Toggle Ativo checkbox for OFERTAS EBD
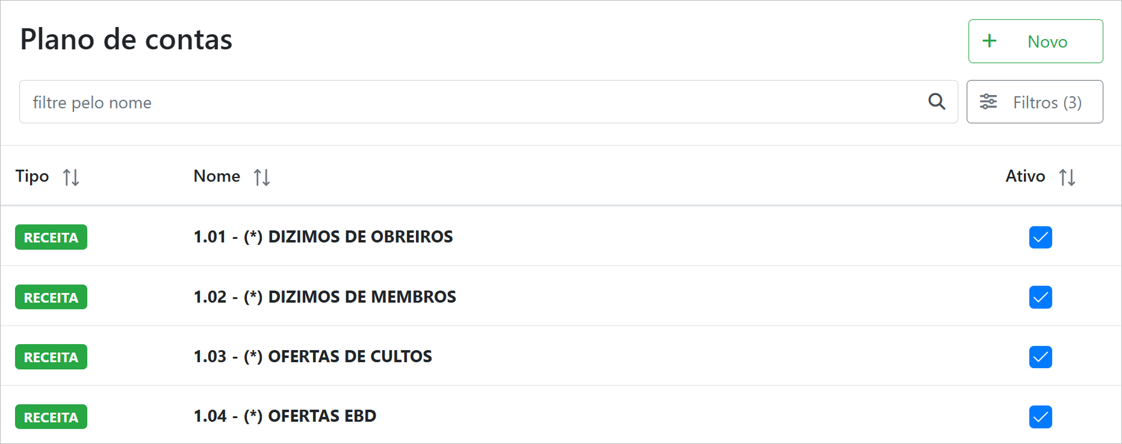The image size is (1122, 444). (1040, 417)
